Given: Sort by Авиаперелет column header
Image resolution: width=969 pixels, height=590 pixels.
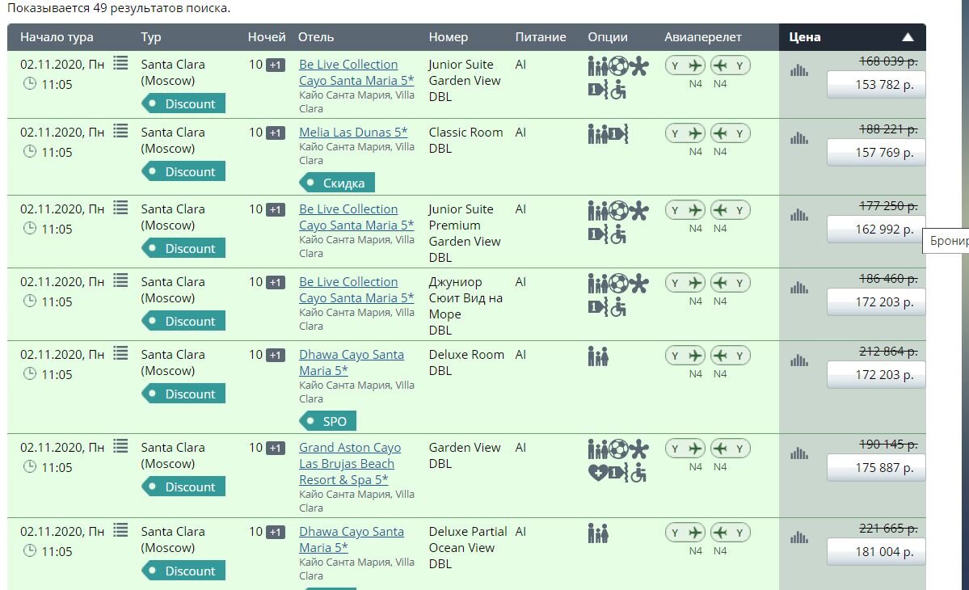Looking at the screenshot, I should tap(702, 37).
